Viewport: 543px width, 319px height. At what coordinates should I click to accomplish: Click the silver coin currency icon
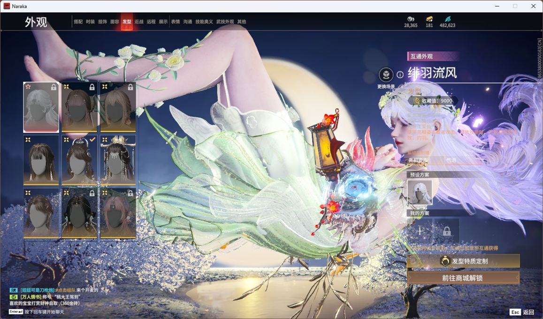click(x=411, y=19)
